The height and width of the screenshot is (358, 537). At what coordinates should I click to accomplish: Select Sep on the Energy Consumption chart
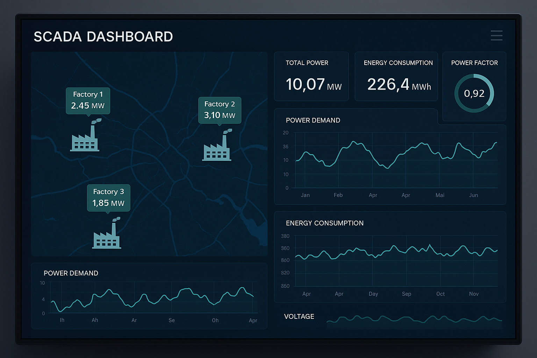pyautogui.click(x=407, y=294)
